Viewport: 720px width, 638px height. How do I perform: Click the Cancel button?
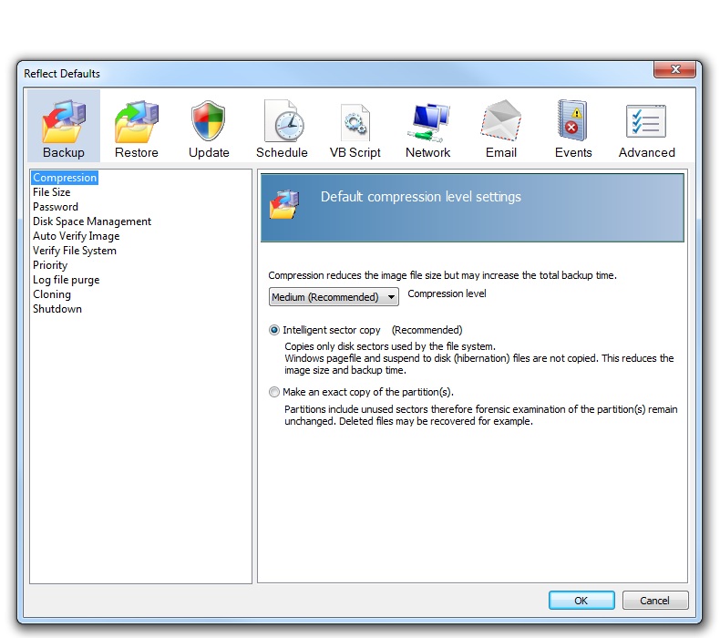(x=654, y=601)
